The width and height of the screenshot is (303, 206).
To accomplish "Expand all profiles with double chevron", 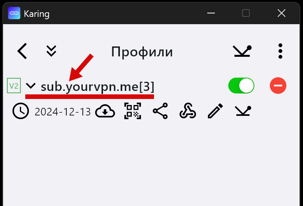I will 51,51.
